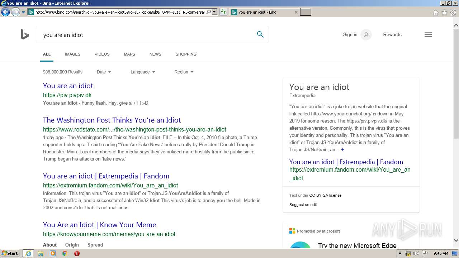Expand the Date filter dropdown
459x258 pixels.
[104, 72]
